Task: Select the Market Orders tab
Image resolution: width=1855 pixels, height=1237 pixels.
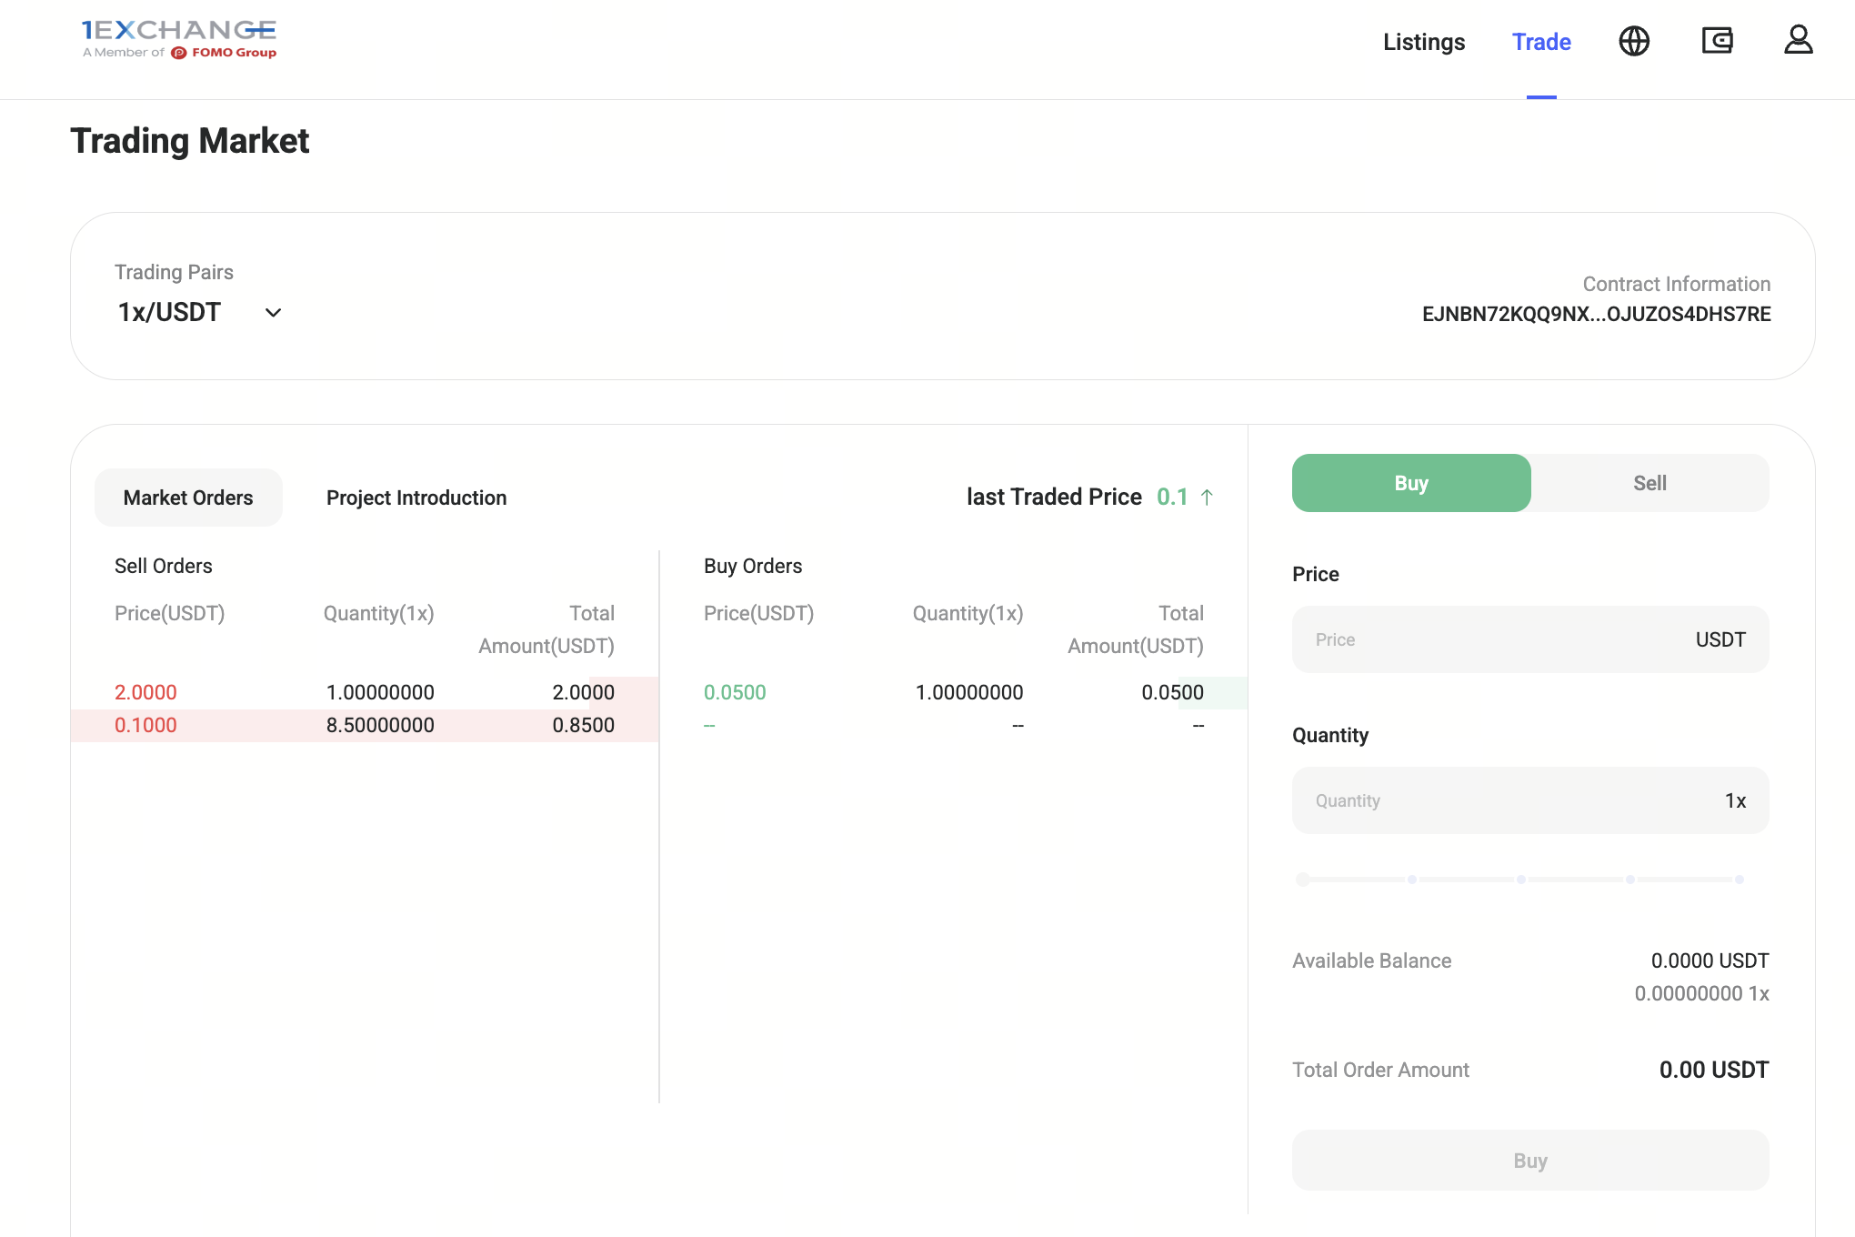Action: click(188, 498)
